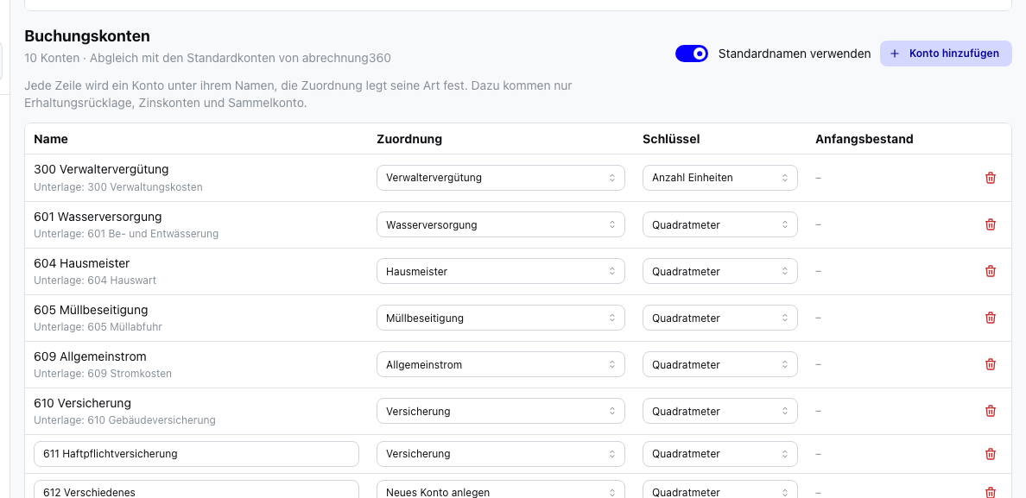Select the 610 Versicherung account name

[x=82, y=403]
